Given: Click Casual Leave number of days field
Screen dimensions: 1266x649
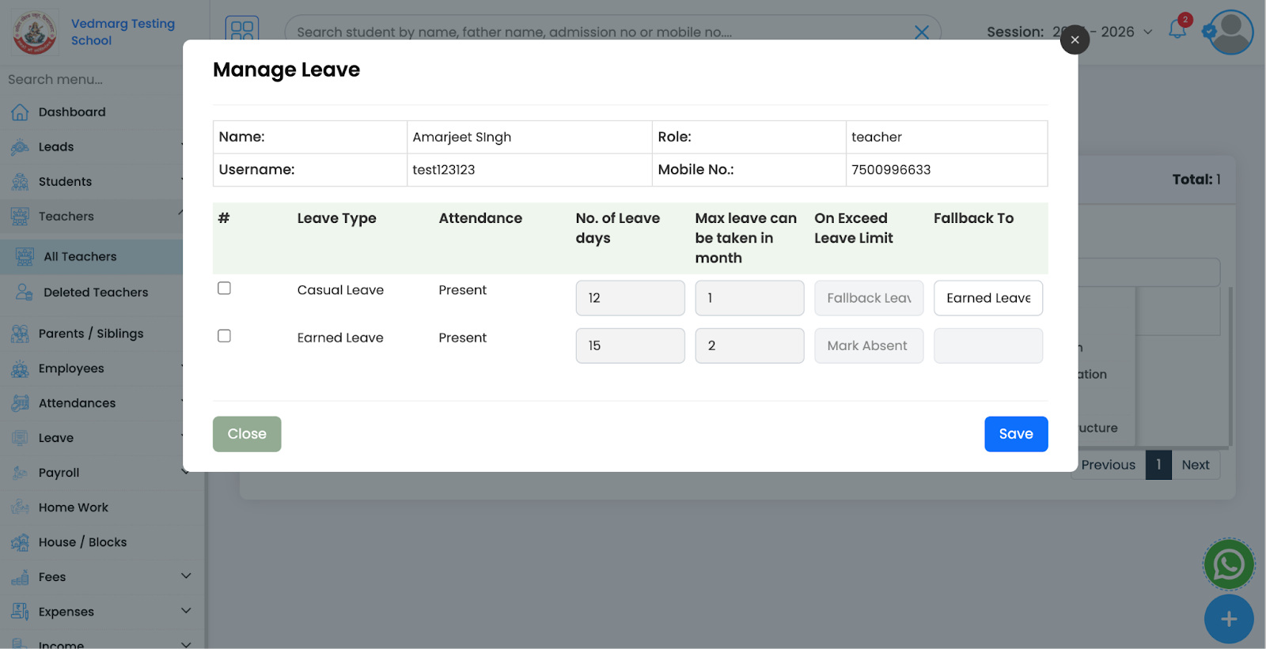Looking at the screenshot, I should point(630,298).
